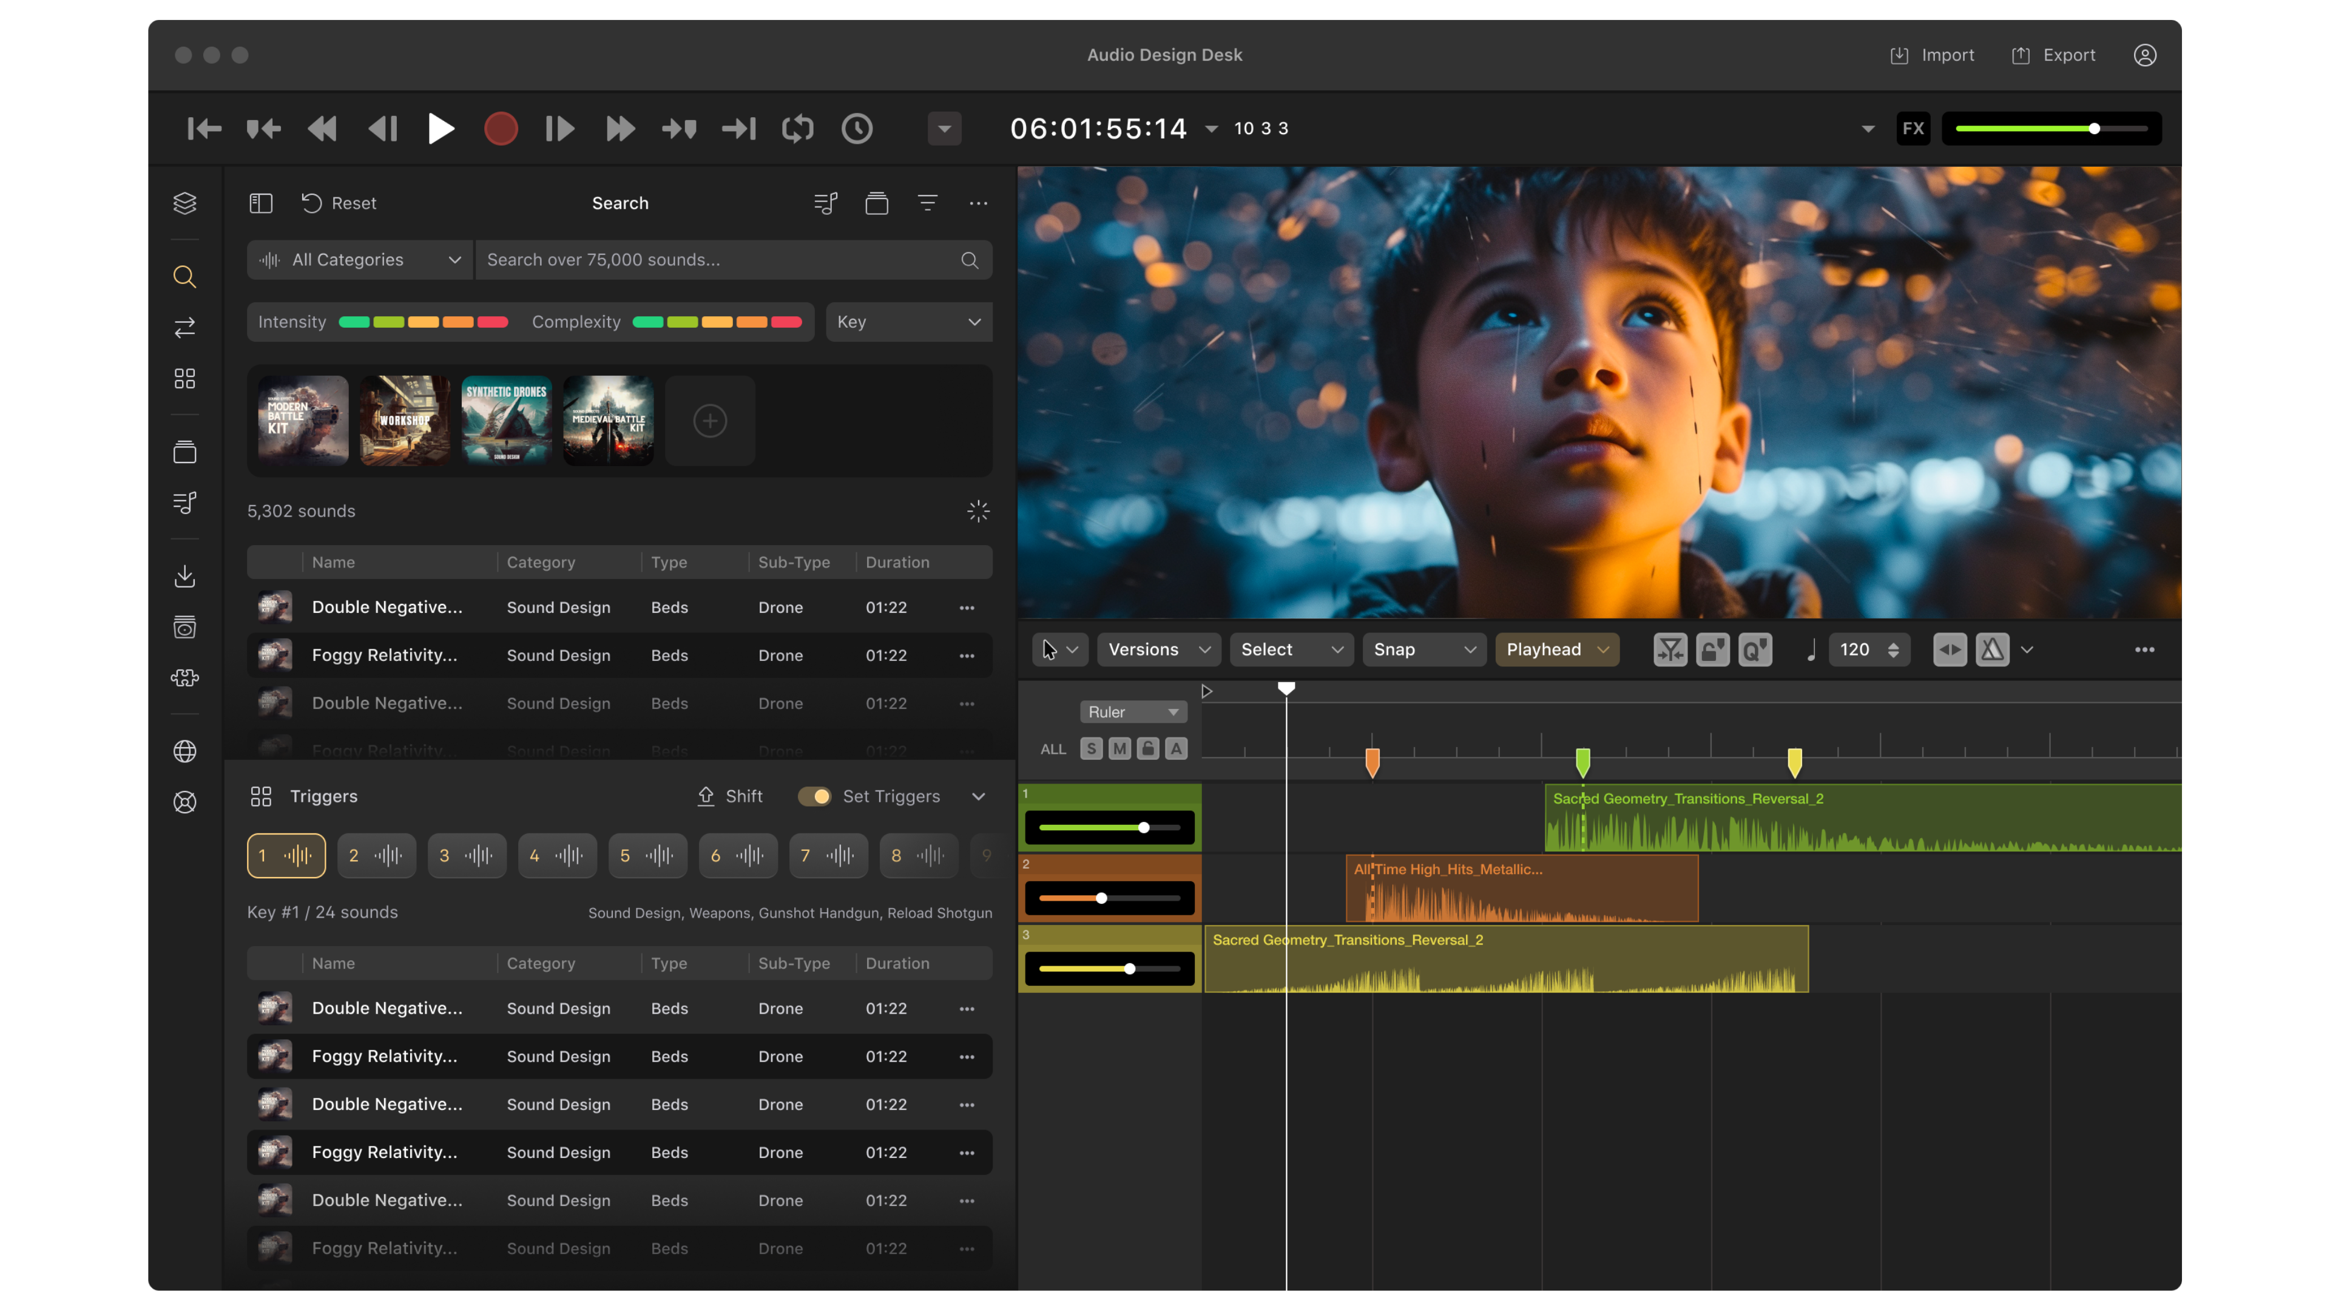Open the Snap dropdown menu
Screen dimensions: 2330x1311
point(1423,649)
